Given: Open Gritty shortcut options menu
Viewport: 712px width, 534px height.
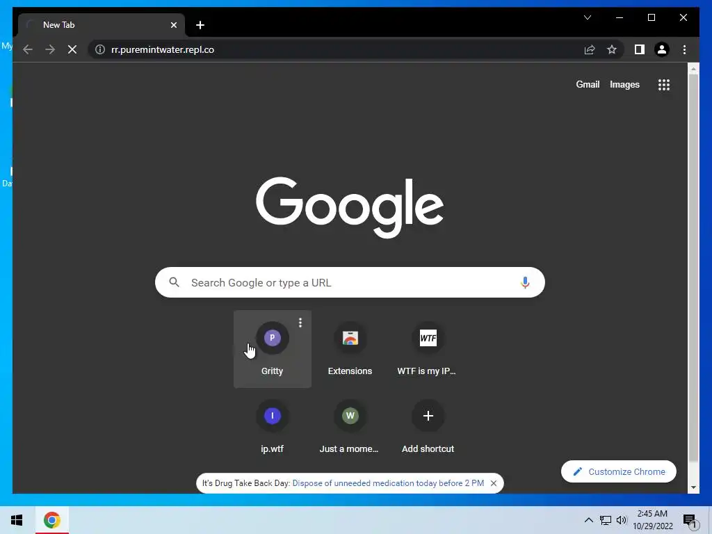Looking at the screenshot, I should [300, 323].
